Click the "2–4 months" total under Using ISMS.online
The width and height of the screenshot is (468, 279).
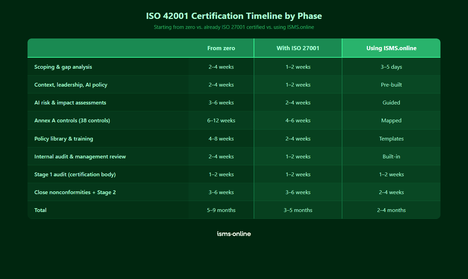click(x=391, y=210)
